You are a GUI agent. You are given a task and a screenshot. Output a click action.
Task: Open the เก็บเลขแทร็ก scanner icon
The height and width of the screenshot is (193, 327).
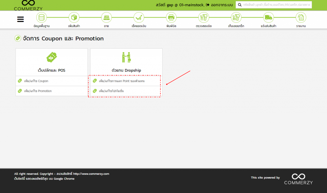(x=236, y=17)
